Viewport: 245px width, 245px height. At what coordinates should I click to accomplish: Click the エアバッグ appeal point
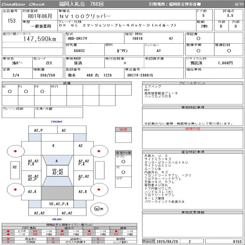[153, 86]
